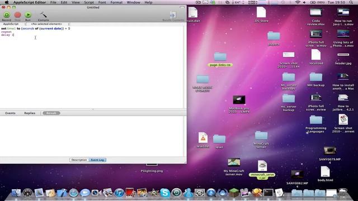Switch to the Replies tab
The image size is (358, 201).
[x=30, y=113]
